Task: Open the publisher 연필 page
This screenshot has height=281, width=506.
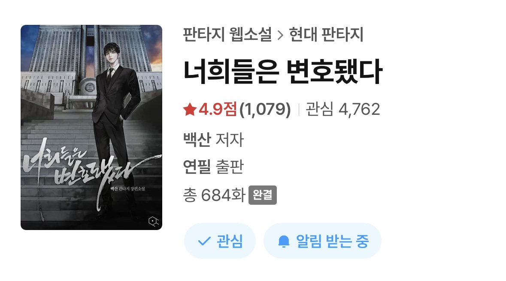Action: tap(197, 167)
